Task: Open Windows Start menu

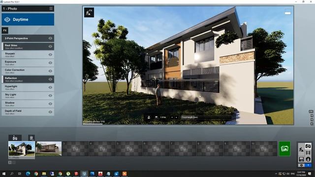Action: click(x=3, y=174)
